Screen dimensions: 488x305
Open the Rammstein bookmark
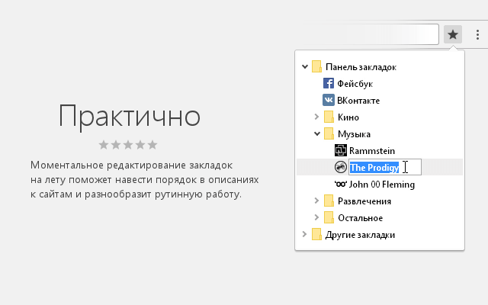(372, 151)
